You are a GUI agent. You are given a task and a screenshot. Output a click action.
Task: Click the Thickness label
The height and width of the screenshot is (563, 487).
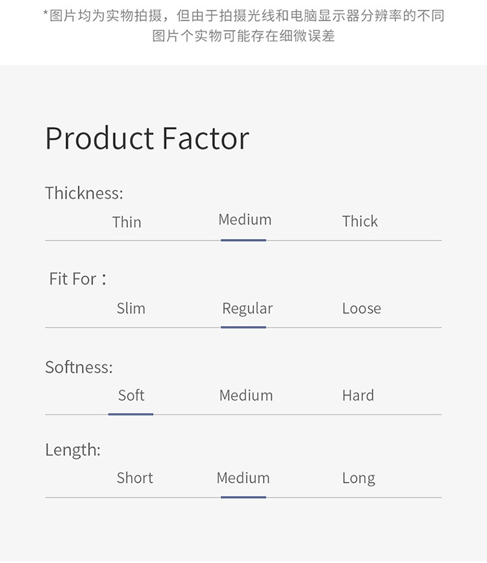pos(84,193)
